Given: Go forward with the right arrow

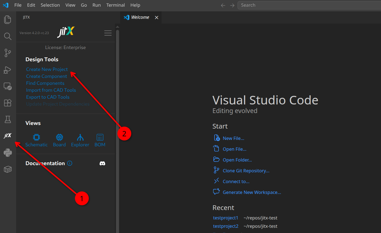Looking at the screenshot, I should (x=232, y=5).
